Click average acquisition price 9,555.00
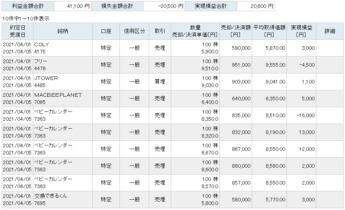345x210 pixels. point(275,65)
